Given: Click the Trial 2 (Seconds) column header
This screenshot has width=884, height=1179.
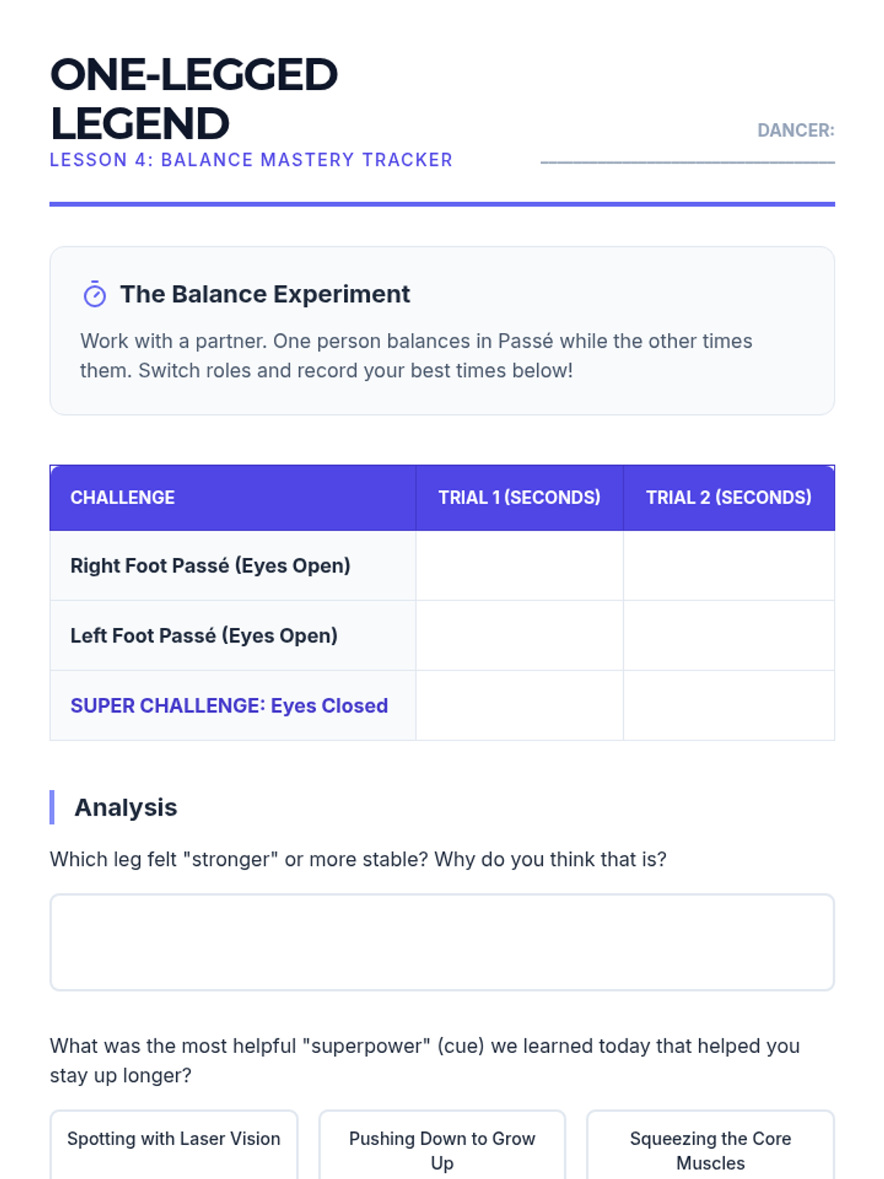Looking at the screenshot, I should point(729,497).
